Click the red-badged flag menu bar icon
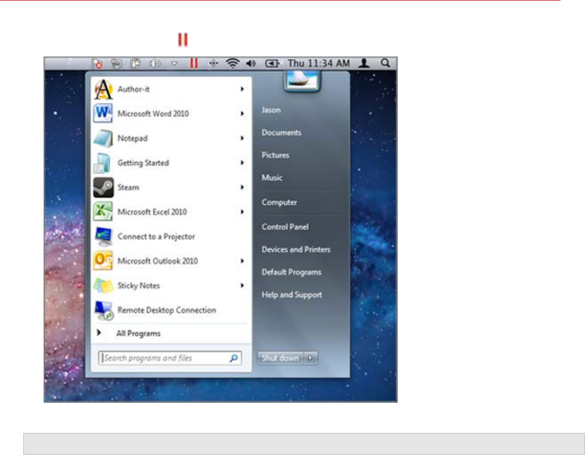This screenshot has height=455, width=585. tap(98, 63)
